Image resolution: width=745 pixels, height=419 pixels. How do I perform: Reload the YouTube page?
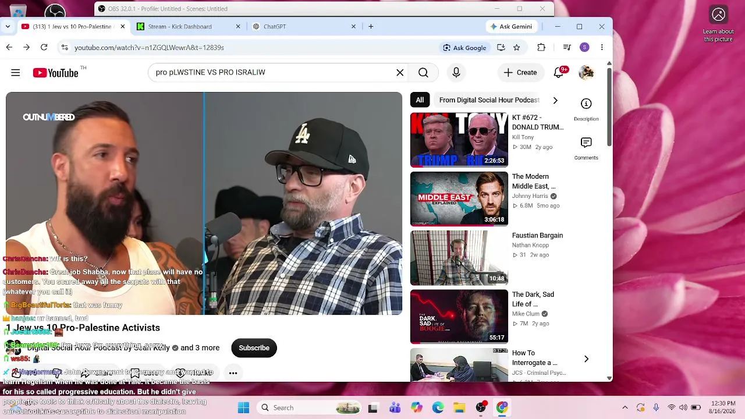point(44,48)
